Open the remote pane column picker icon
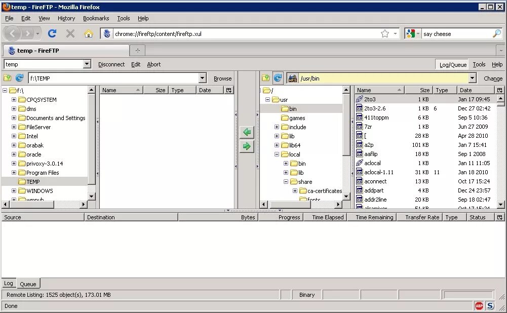The image size is (507, 313). (500, 90)
